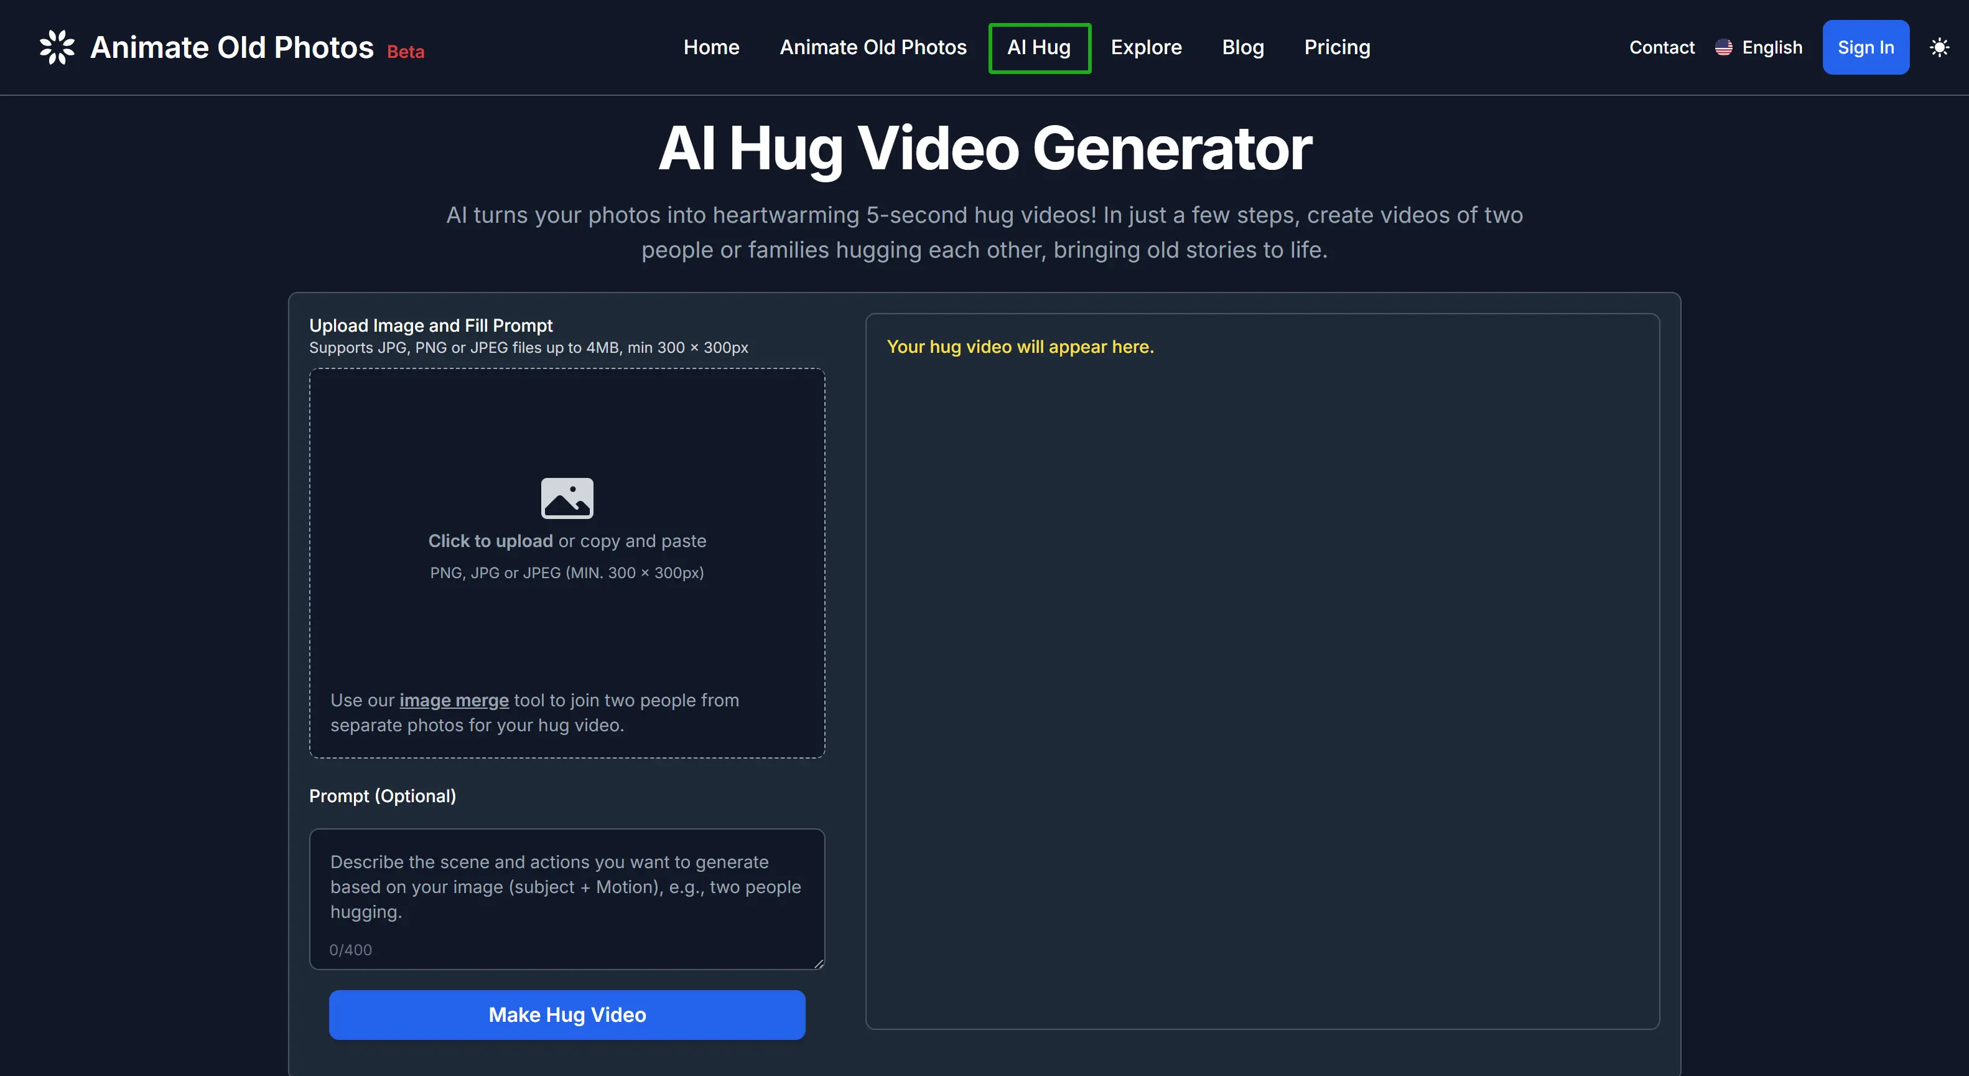Toggle the English language selector
The image size is (1969, 1076).
coord(1759,47)
